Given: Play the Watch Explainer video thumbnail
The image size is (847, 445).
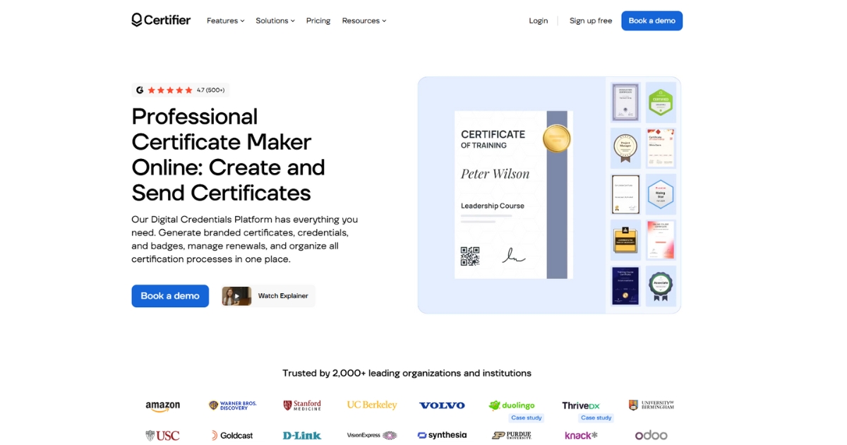Looking at the screenshot, I should click(x=236, y=296).
